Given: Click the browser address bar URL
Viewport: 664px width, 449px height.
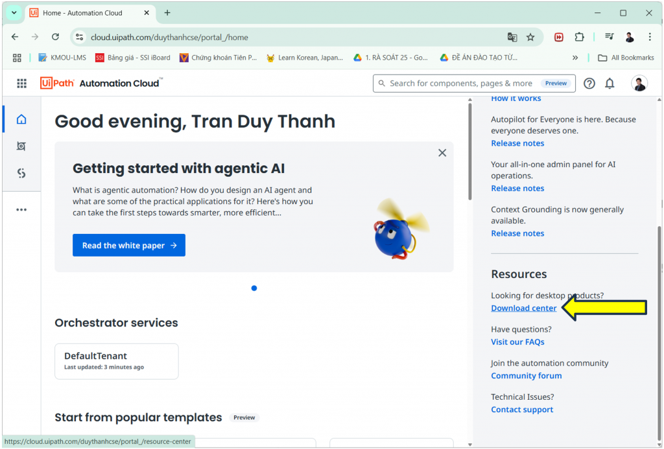Looking at the screenshot, I should click(x=169, y=37).
